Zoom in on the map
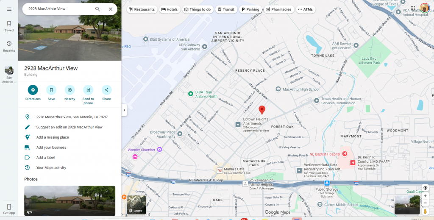The height and width of the screenshot is (220, 434). pos(425,196)
